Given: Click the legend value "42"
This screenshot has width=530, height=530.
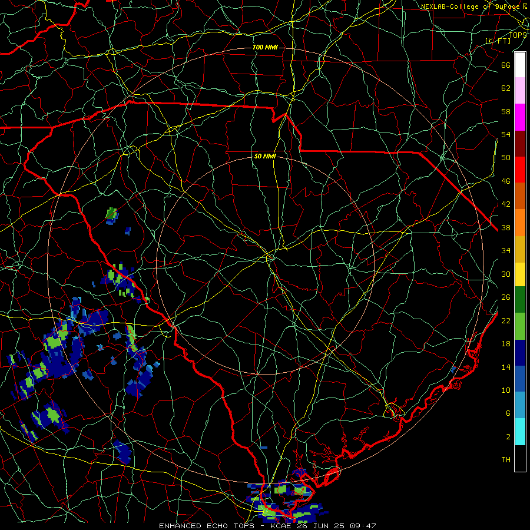Looking at the screenshot, I should [x=506, y=204].
